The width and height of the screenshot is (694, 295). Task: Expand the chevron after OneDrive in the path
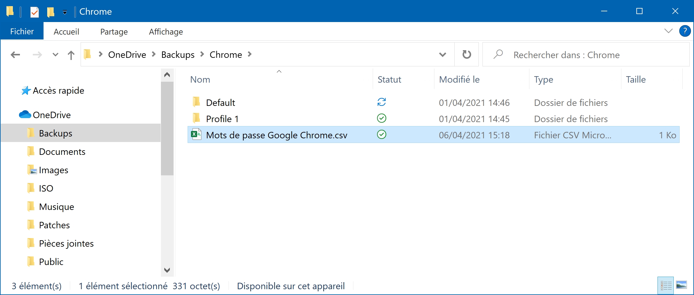click(x=154, y=54)
